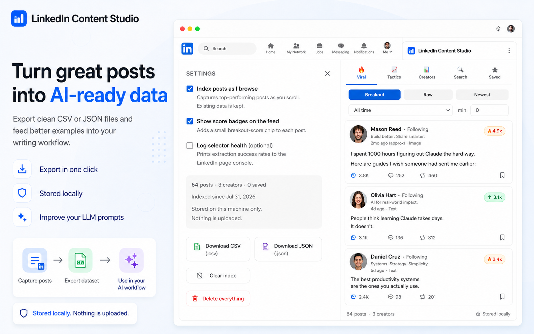
Task: Select the Newest sort option
Action: [482, 95]
